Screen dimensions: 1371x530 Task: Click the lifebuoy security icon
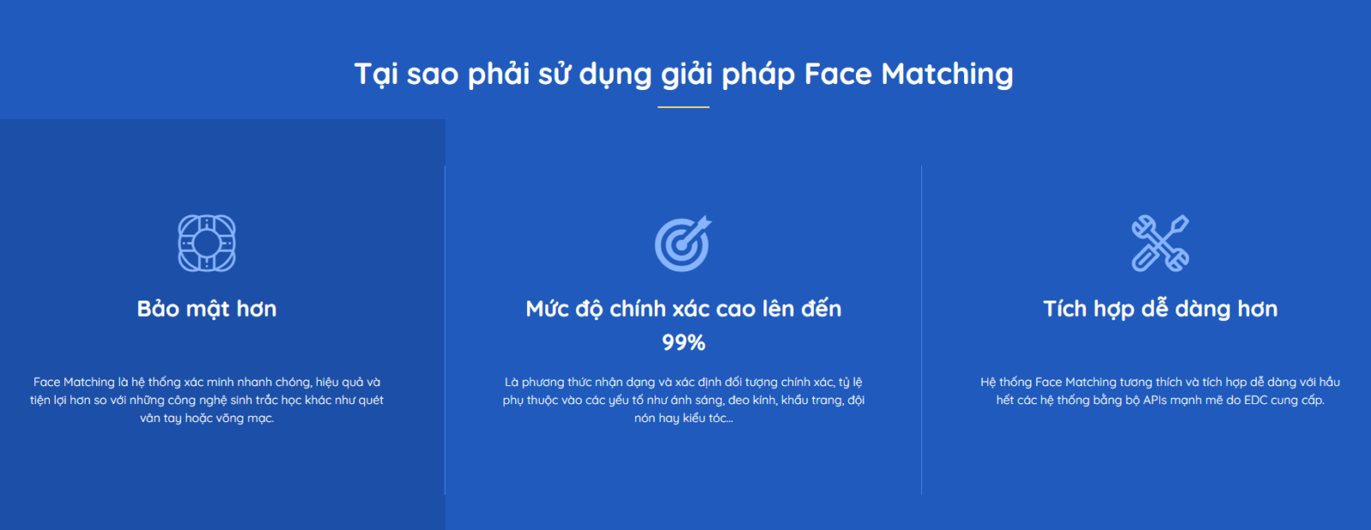coord(207,243)
